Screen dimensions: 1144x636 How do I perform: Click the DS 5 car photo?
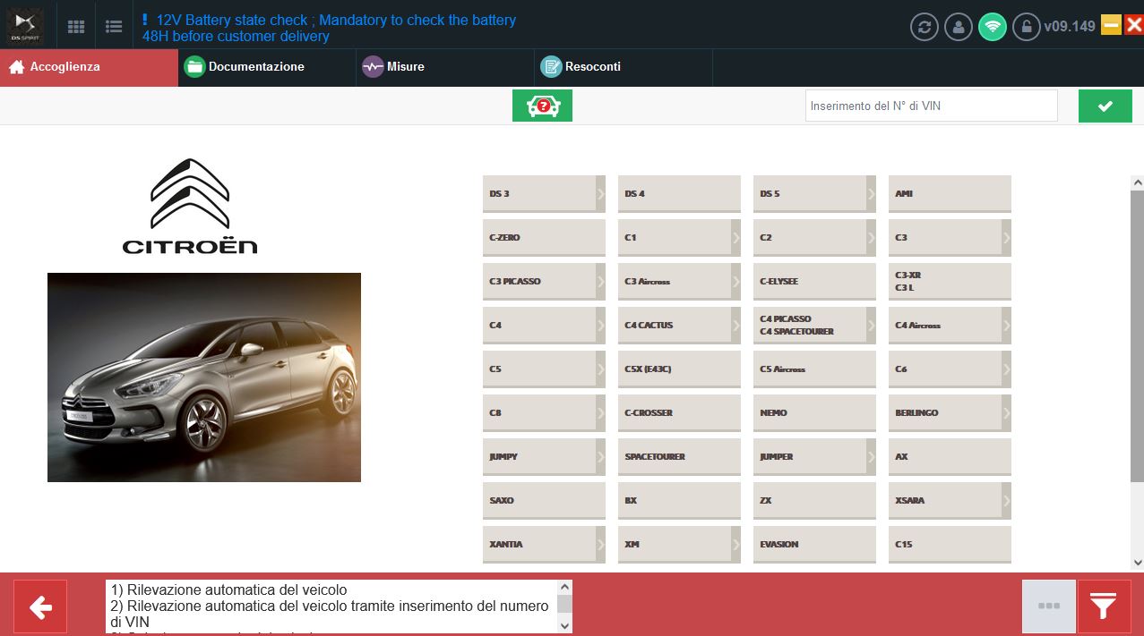click(204, 377)
